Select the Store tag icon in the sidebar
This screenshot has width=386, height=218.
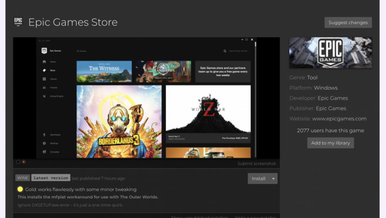(x=44, y=70)
